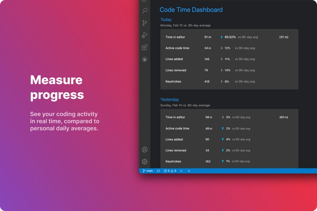This screenshot has height=211, width=317.
Task: Click the Code Time Dashboard title
Action: pyautogui.click(x=191, y=10)
